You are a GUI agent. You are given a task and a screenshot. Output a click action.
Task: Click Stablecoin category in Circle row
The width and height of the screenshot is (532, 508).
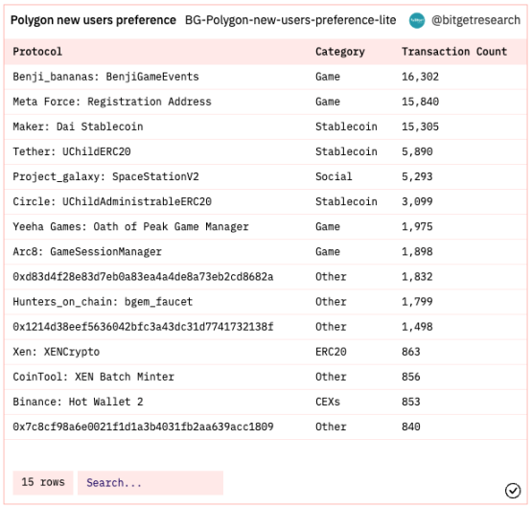pos(346,202)
